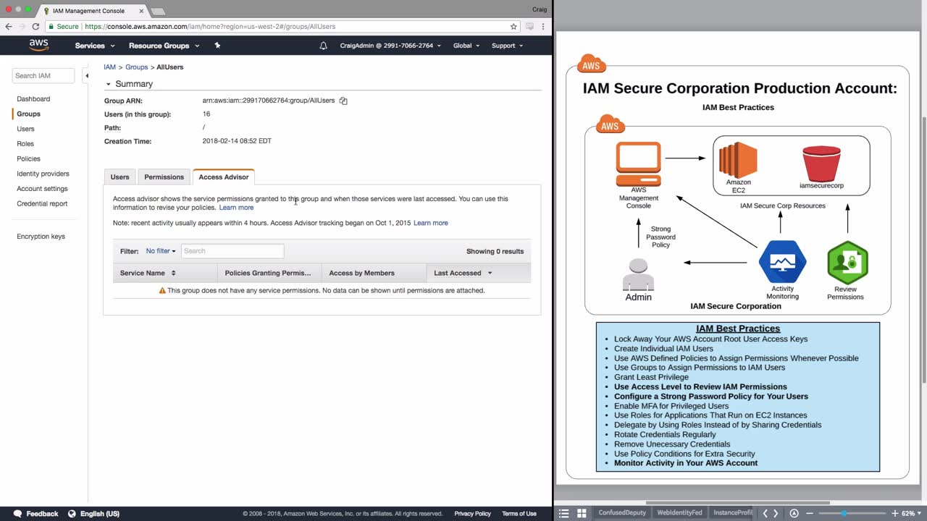Click the Search IAM field
Viewport: 927px width, 521px height.
coord(43,75)
